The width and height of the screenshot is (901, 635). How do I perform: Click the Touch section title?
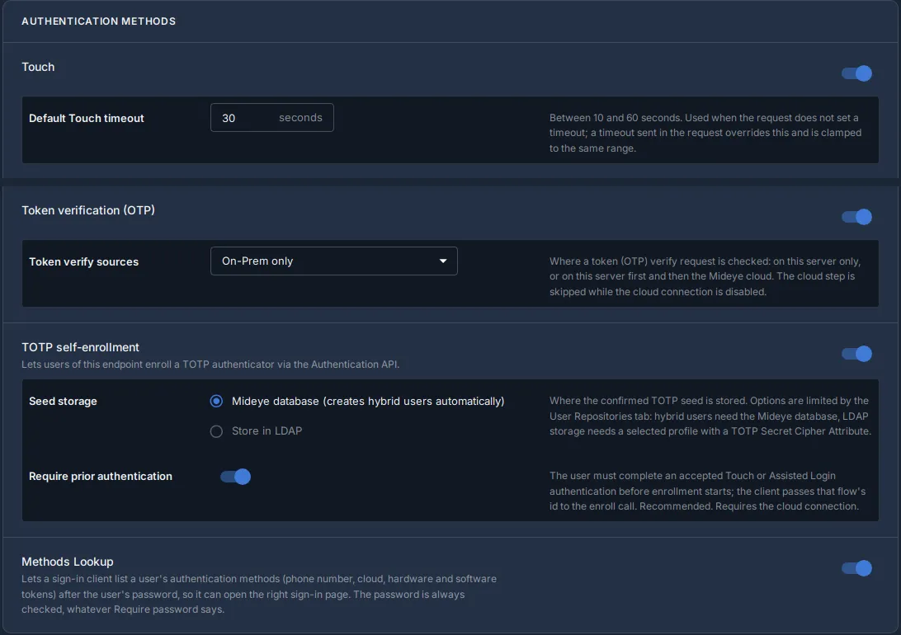coord(38,67)
